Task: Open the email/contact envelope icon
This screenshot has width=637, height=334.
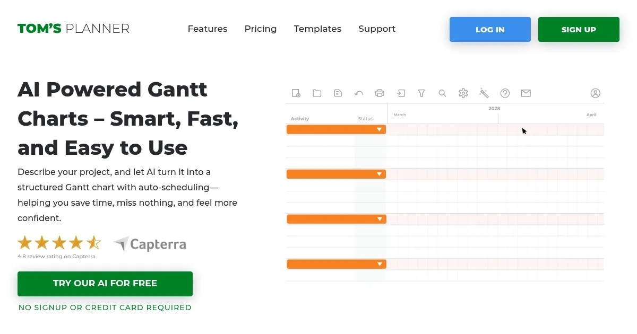Action: pos(526,93)
